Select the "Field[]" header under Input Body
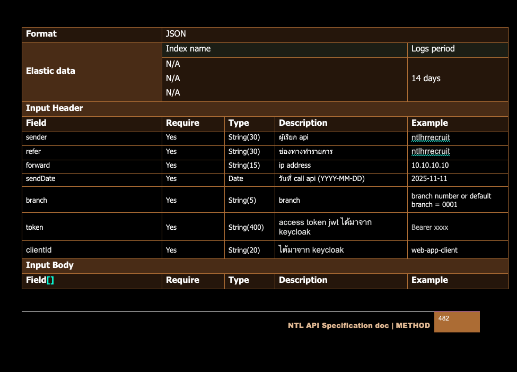Image resolution: width=517 pixels, height=372 pixels. coord(40,280)
